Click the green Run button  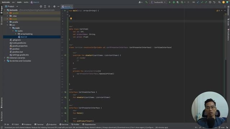pos(170,2)
